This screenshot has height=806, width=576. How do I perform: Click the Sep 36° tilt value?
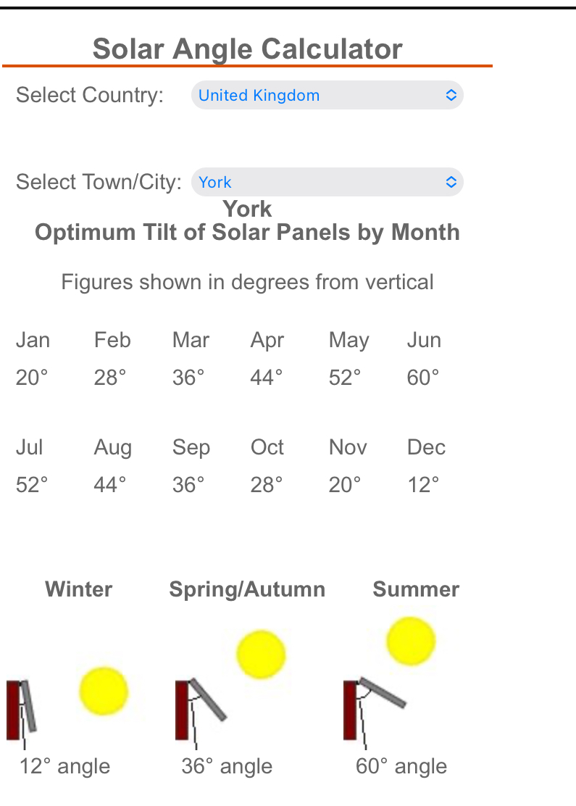coord(188,485)
